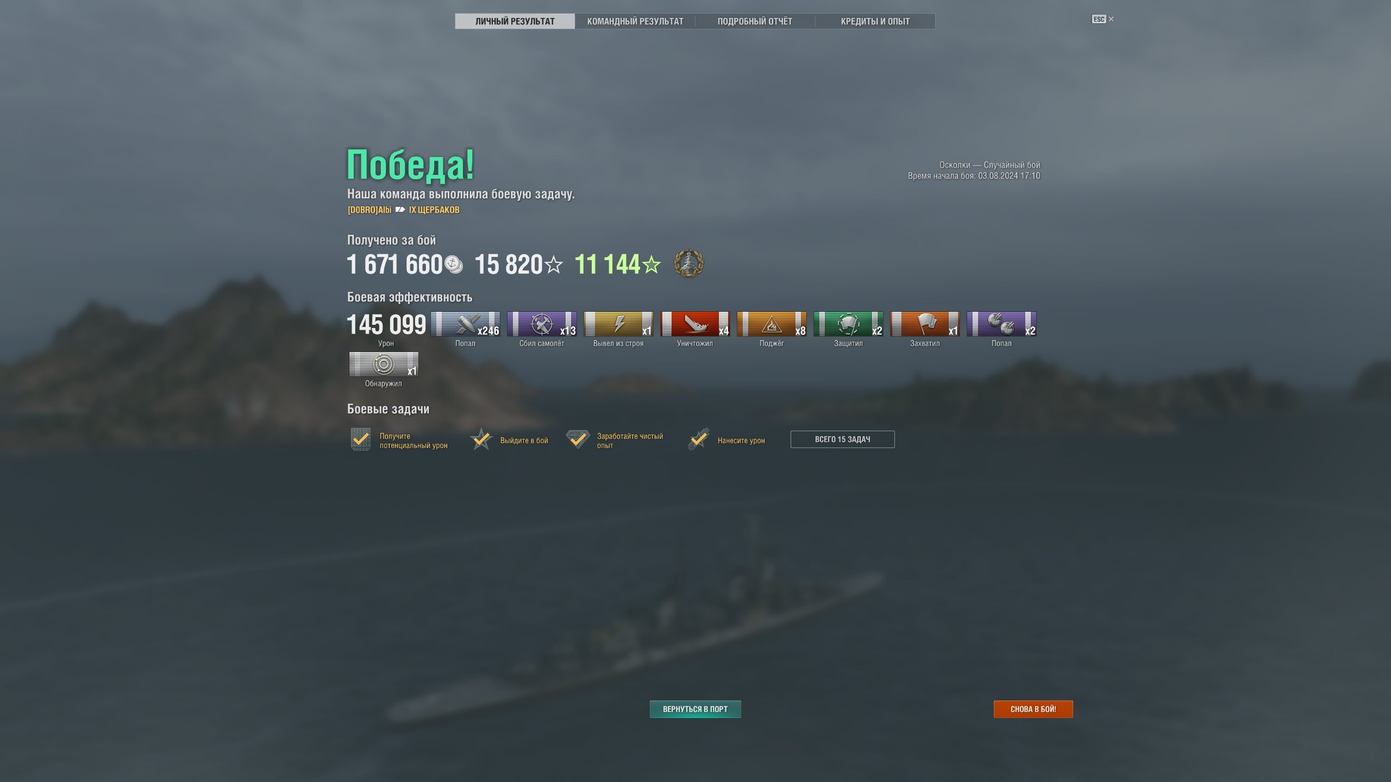1391x782 pixels.
Task: Start another battle with Снова в бой!
Action: (x=1033, y=709)
